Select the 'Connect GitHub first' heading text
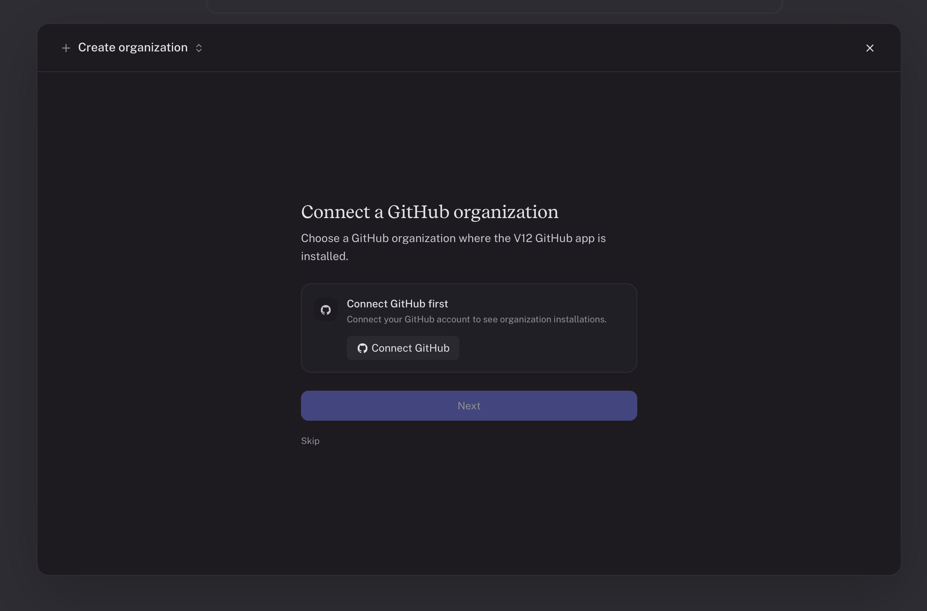This screenshot has width=927, height=611. (397, 304)
